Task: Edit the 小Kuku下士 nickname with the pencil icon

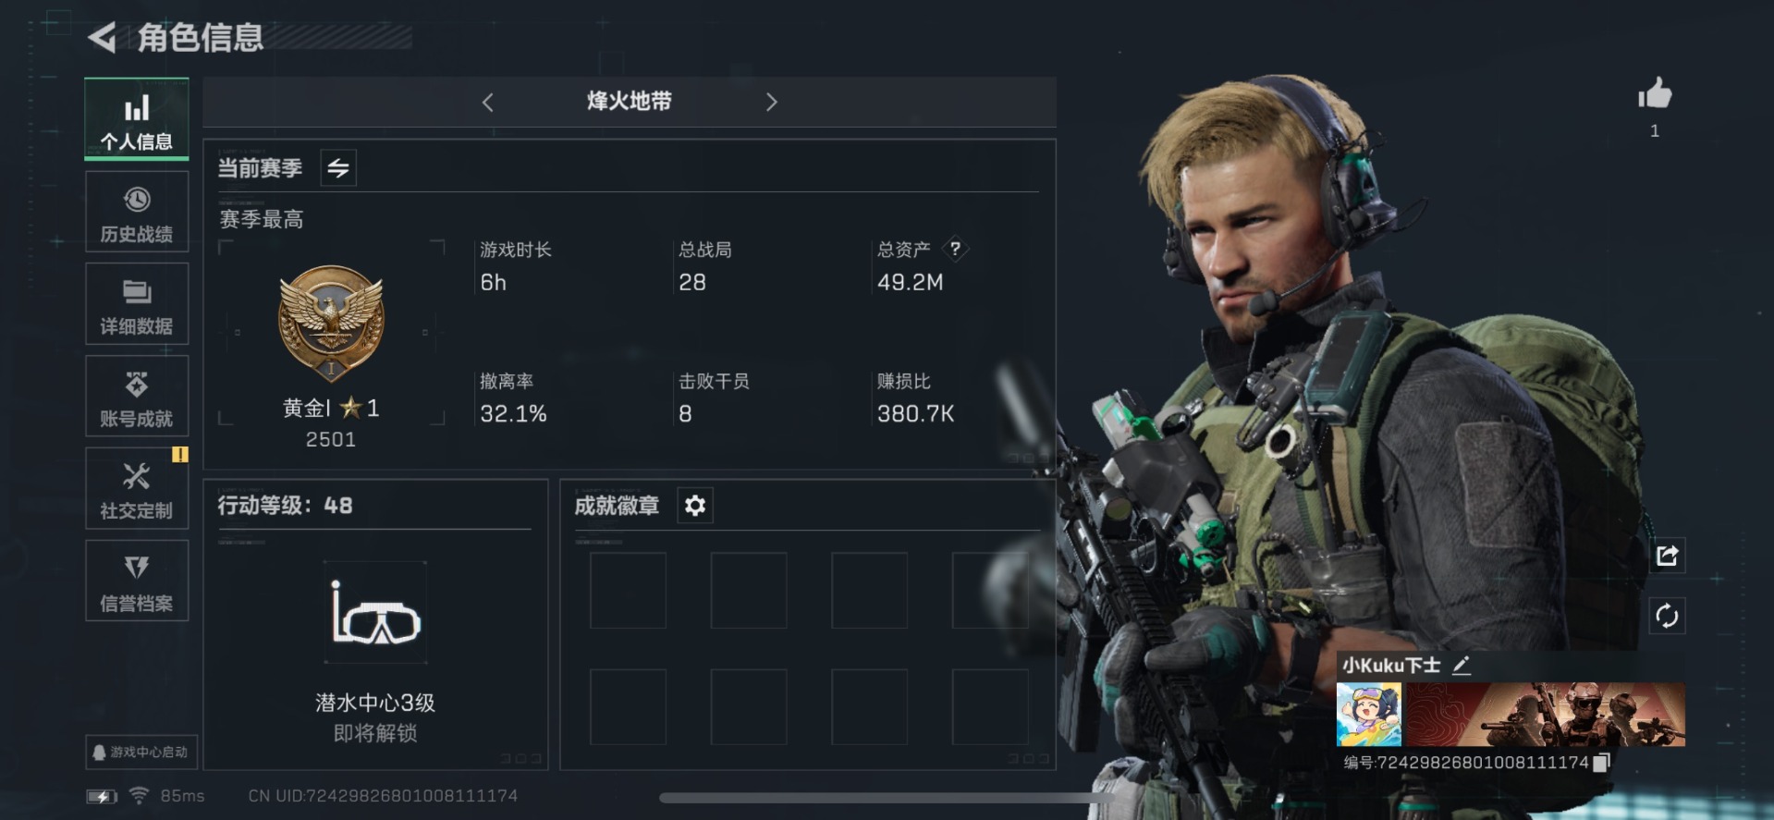Action: (1461, 665)
